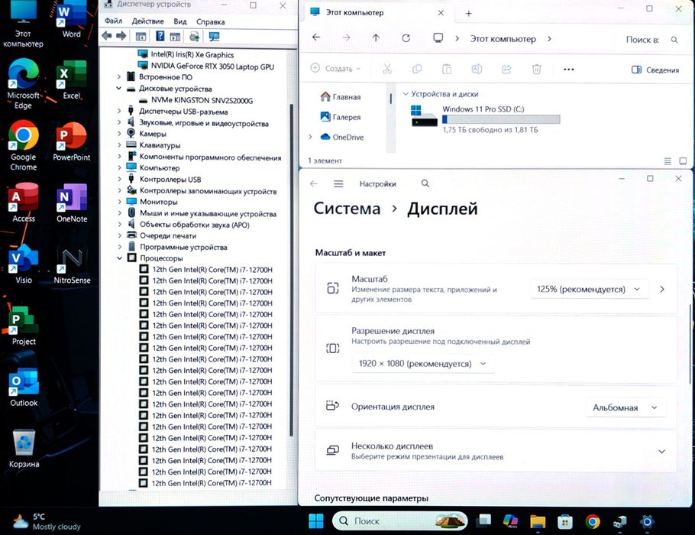Screen dimensions: 695x535
Task: Open the Access desktop icon
Action: click(24, 203)
